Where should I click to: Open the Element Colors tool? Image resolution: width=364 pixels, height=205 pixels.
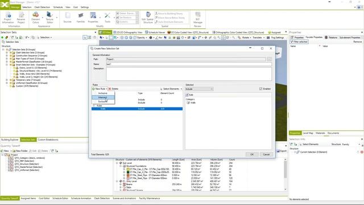click(x=35, y=18)
